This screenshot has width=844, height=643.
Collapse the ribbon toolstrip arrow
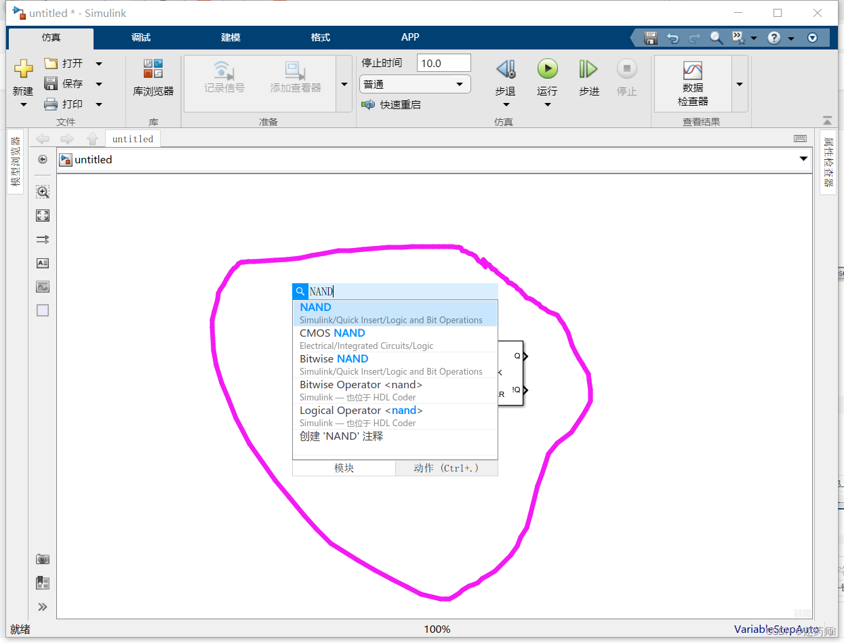(827, 121)
